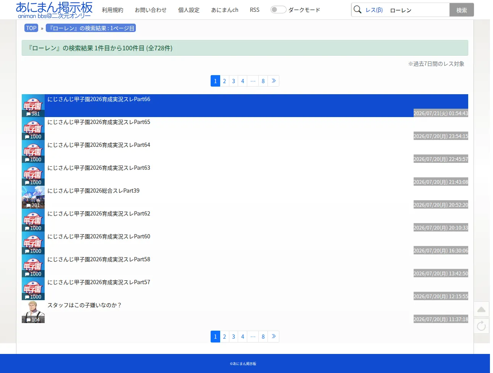Click thumbnail of Part57 thread
Viewport: 493px width, 373px height.
click(33, 289)
